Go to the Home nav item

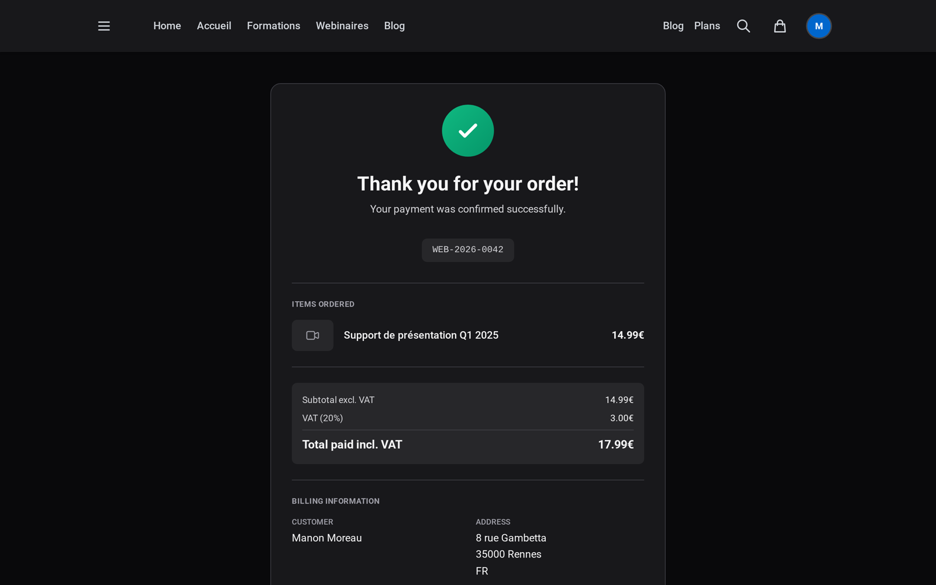167,26
